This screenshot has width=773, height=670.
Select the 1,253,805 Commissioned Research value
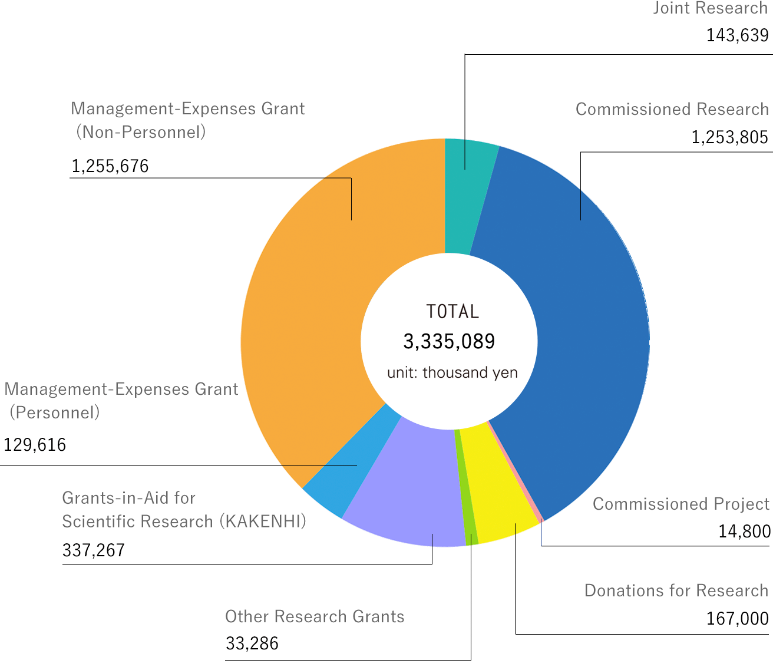pyautogui.click(x=729, y=138)
